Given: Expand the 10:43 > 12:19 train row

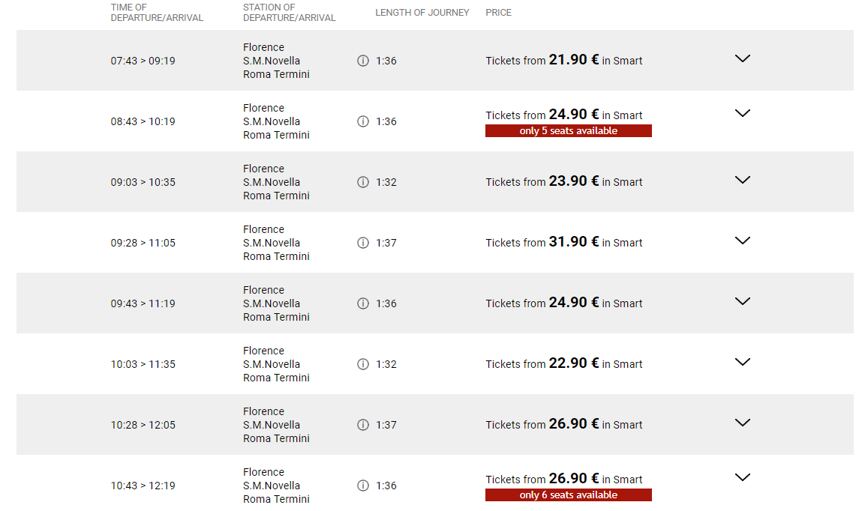Looking at the screenshot, I should click(743, 477).
